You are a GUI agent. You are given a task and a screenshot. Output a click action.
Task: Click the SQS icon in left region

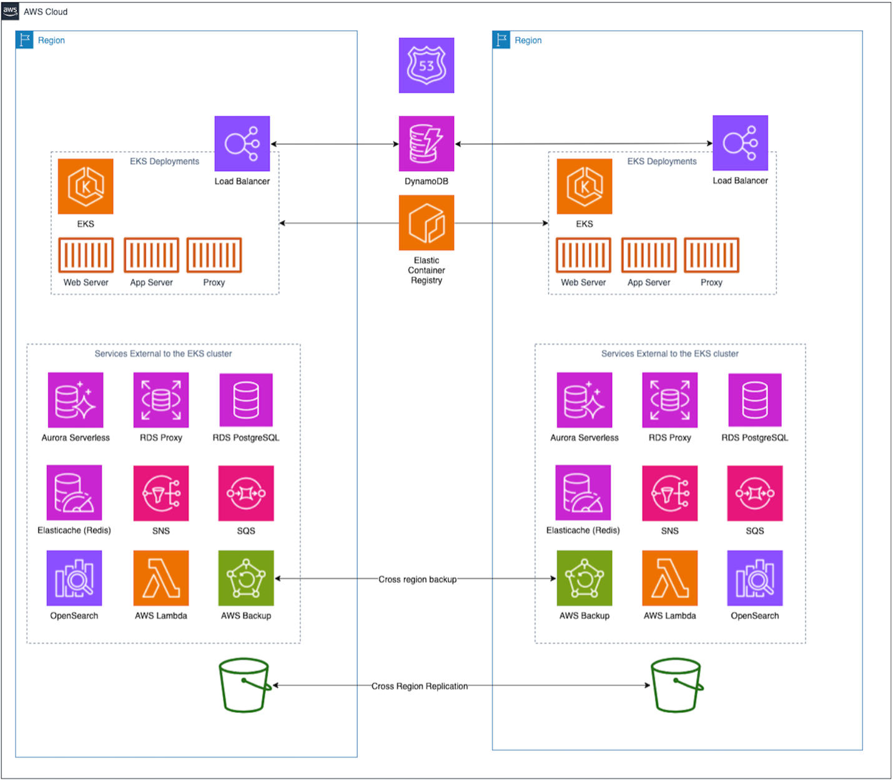pos(245,493)
